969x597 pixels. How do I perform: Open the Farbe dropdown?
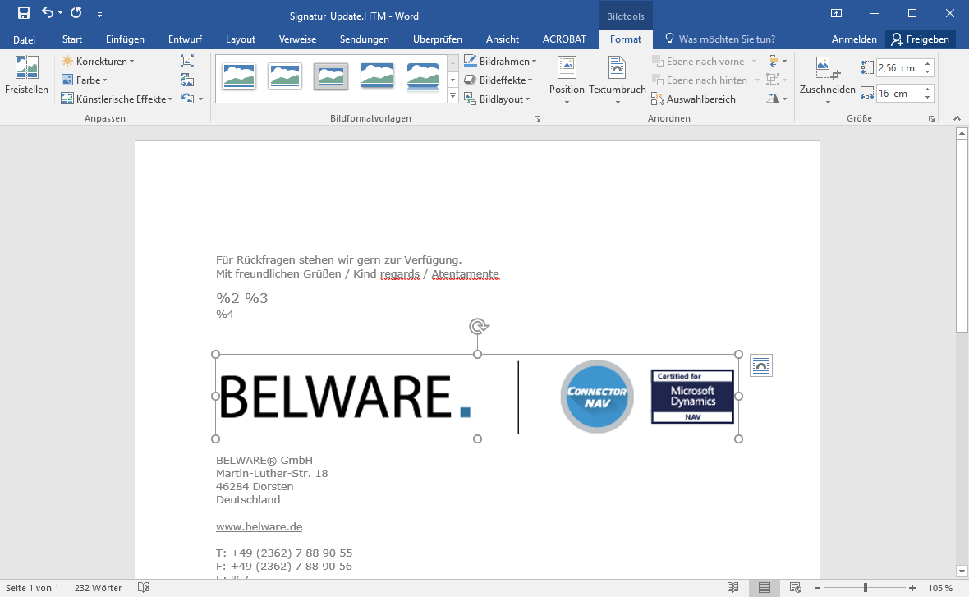(x=85, y=80)
